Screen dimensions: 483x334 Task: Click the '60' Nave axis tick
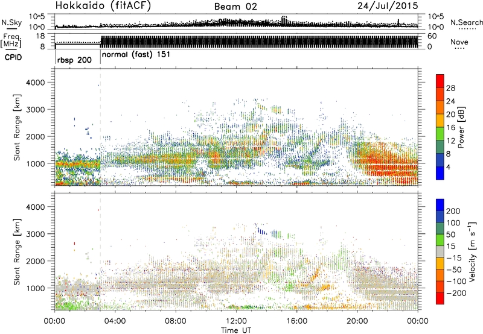[432, 36]
